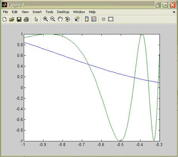This screenshot has height=157, width=178.
Task: Open the Tools menu
Action: coord(49,12)
